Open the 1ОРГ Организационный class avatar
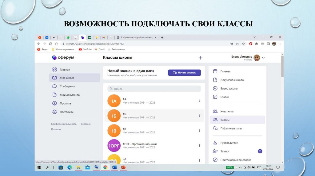 tap(114, 146)
